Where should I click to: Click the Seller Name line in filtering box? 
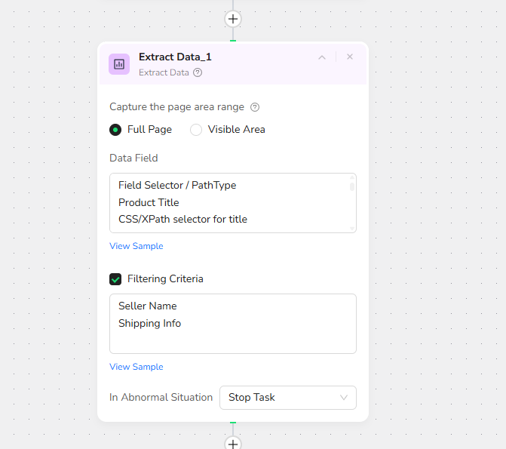(x=147, y=306)
